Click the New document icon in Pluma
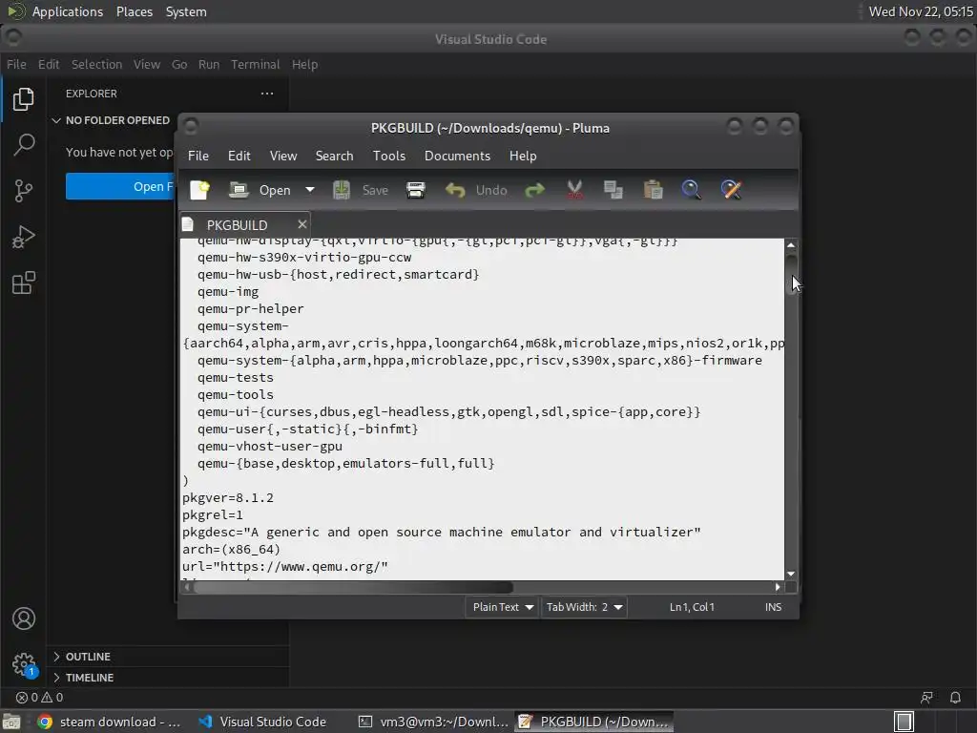This screenshot has width=977, height=733. [x=200, y=190]
